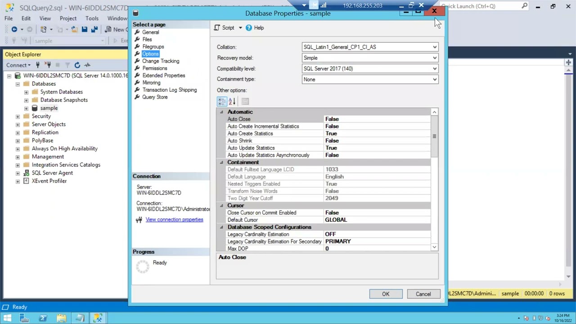576x324 pixels.
Task: Open PowerShell from the taskbar
Action: coord(43,318)
